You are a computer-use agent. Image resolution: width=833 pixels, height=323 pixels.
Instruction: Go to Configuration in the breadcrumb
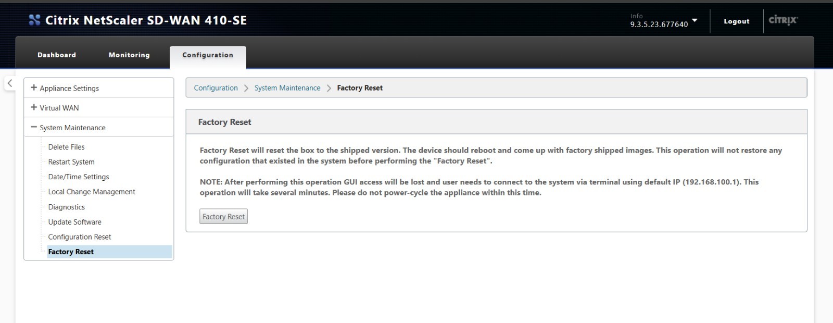tap(216, 88)
